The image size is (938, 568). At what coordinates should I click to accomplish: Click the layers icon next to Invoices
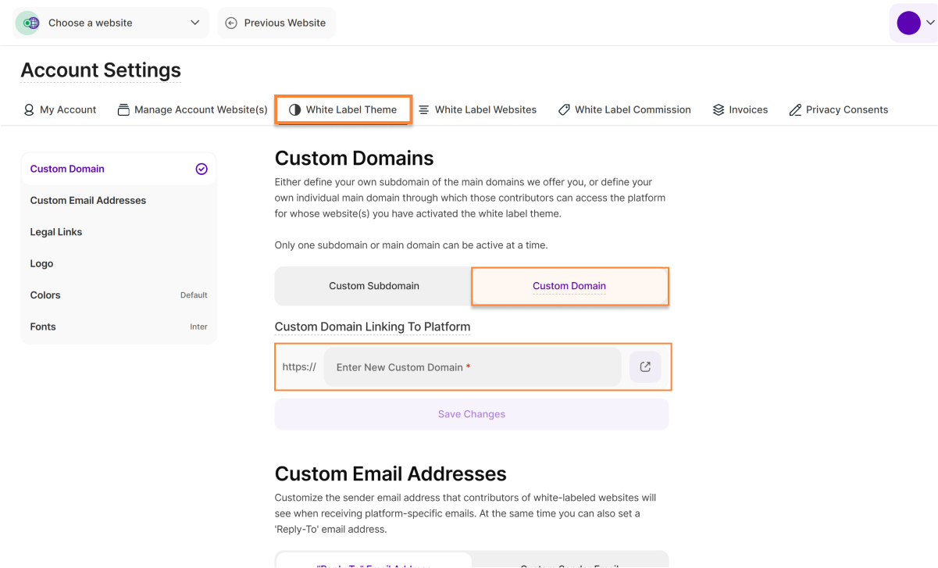pos(719,110)
